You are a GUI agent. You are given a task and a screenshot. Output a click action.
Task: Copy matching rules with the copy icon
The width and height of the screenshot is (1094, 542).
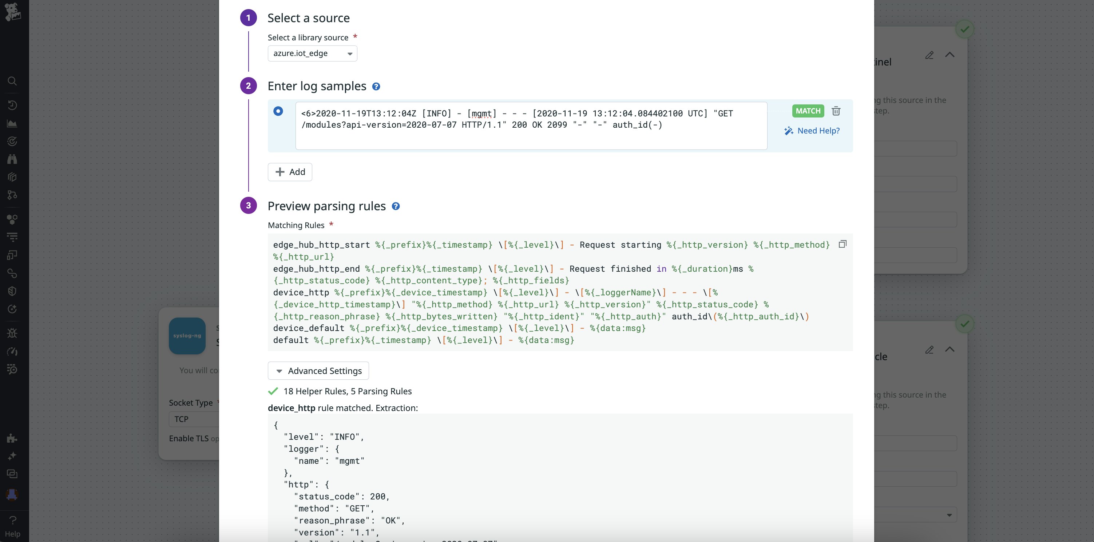click(x=843, y=244)
